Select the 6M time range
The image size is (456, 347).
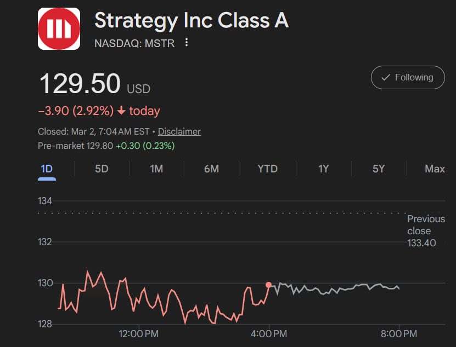point(211,169)
